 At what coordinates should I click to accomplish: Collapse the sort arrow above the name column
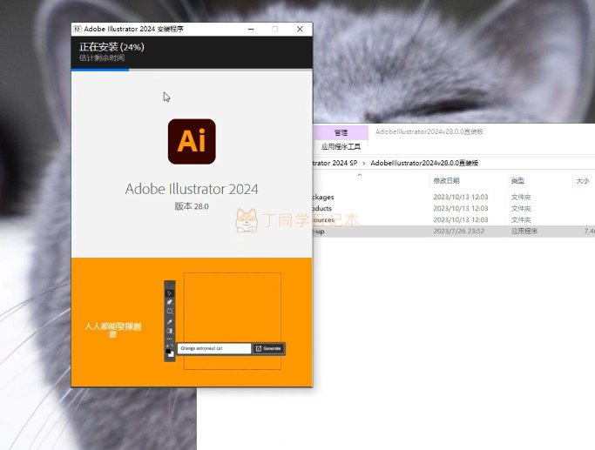pyautogui.click(x=360, y=175)
